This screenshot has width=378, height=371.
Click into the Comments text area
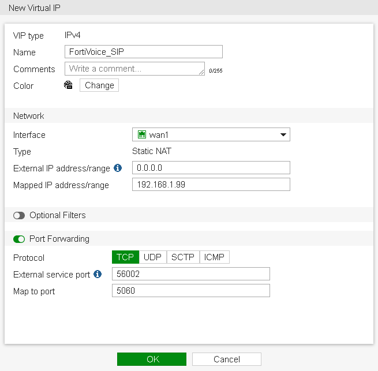point(134,69)
